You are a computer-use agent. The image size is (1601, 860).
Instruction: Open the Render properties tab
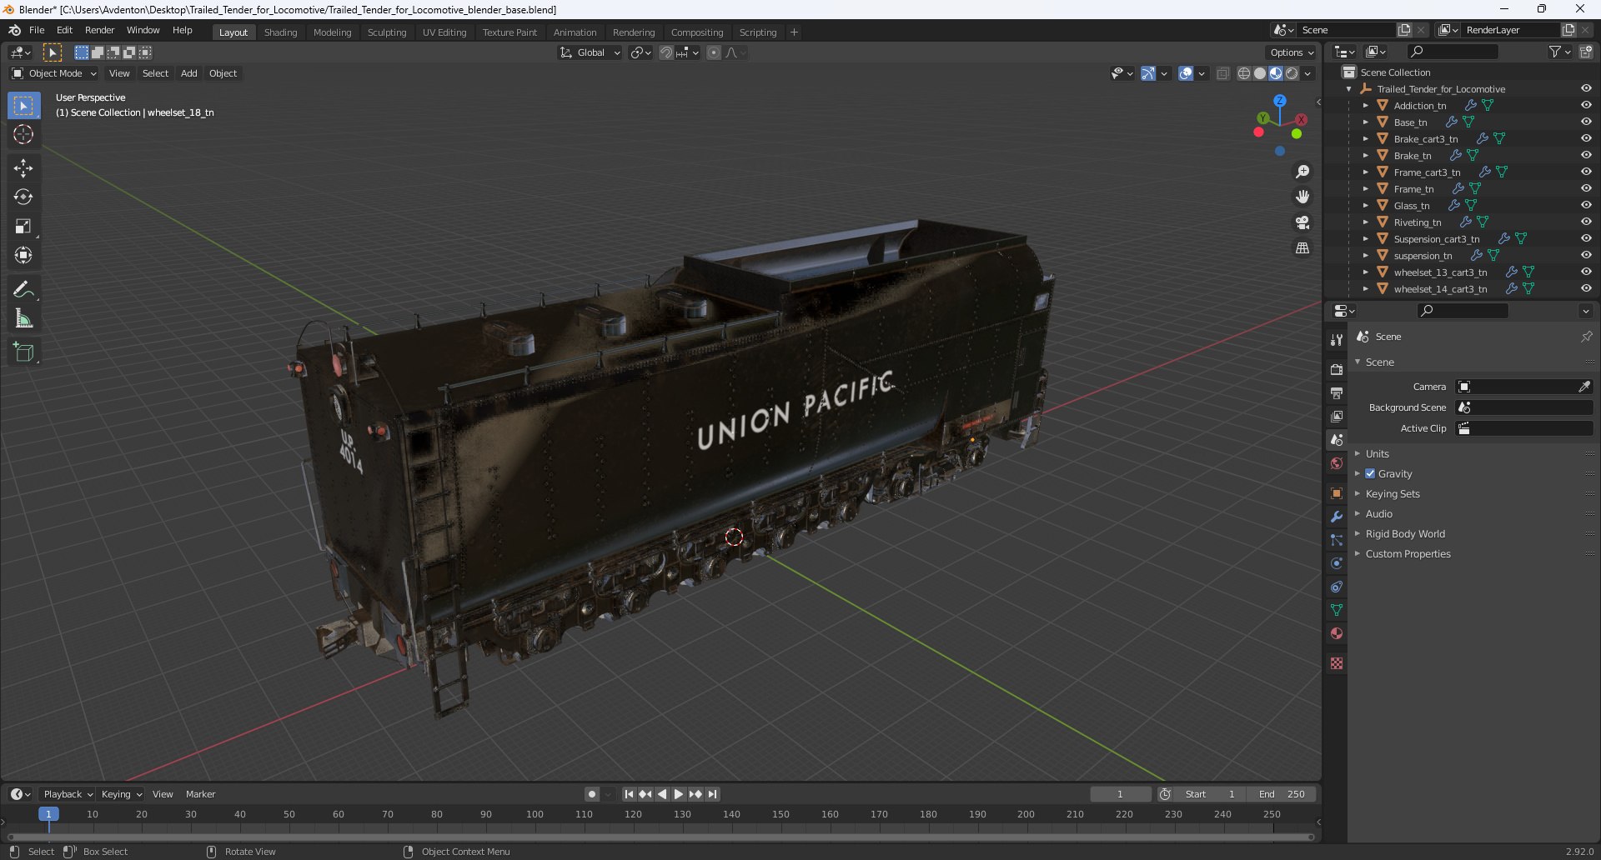click(1337, 369)
